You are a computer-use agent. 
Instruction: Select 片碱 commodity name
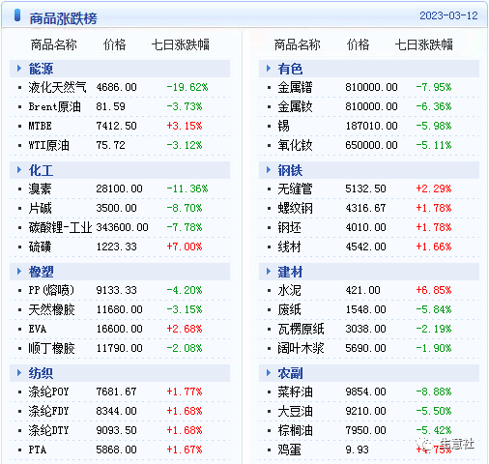point(40,208)
